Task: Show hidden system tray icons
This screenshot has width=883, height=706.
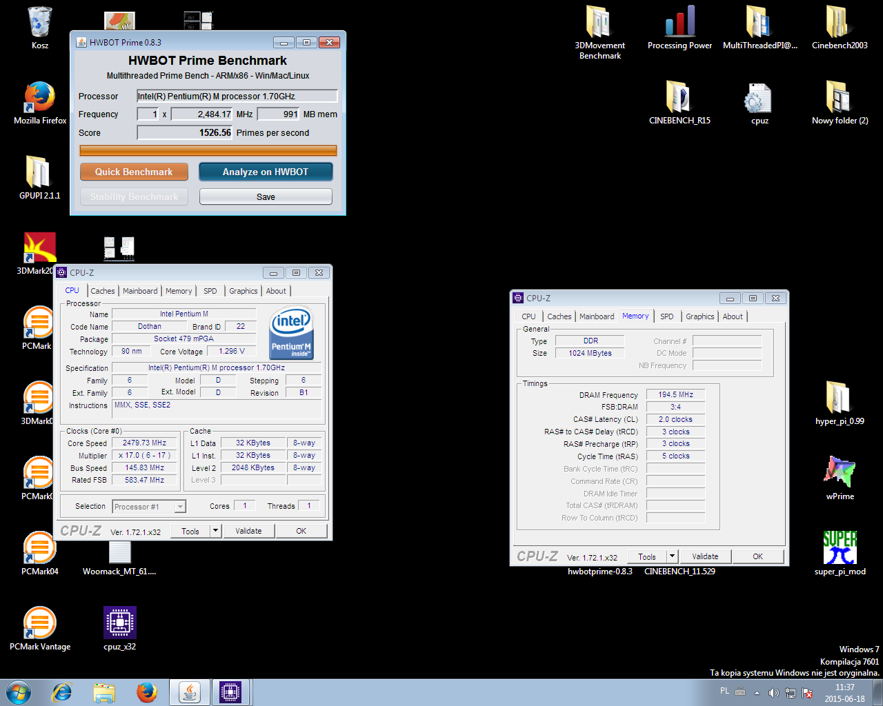Action: (757, 693)
